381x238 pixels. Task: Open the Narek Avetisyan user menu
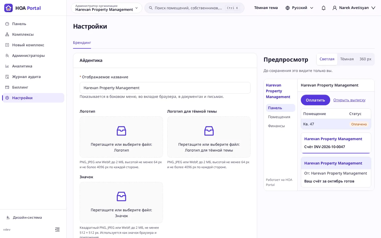[x=354, y=8]
